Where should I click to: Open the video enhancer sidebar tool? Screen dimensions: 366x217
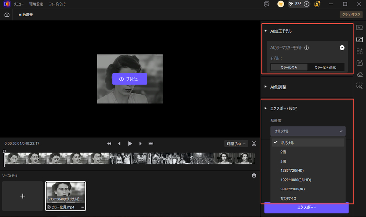point(359,27)
